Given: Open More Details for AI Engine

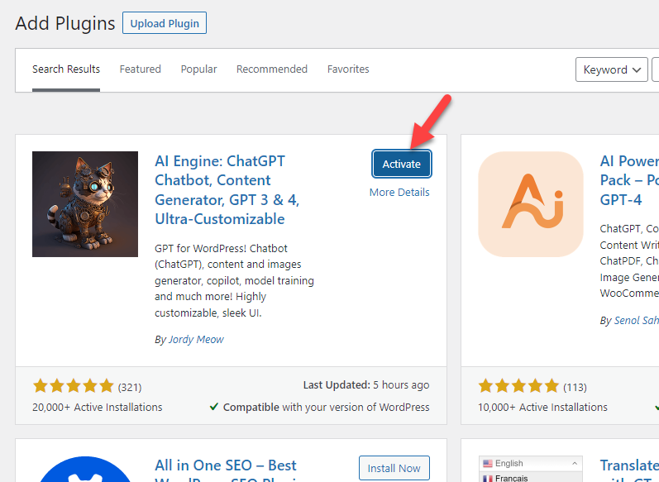Looking at the screenshot, I should click(x=399, y=192).
